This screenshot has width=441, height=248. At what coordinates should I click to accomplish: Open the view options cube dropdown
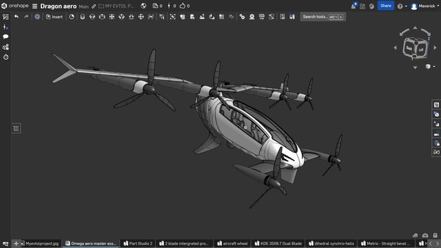click(430, 67)
